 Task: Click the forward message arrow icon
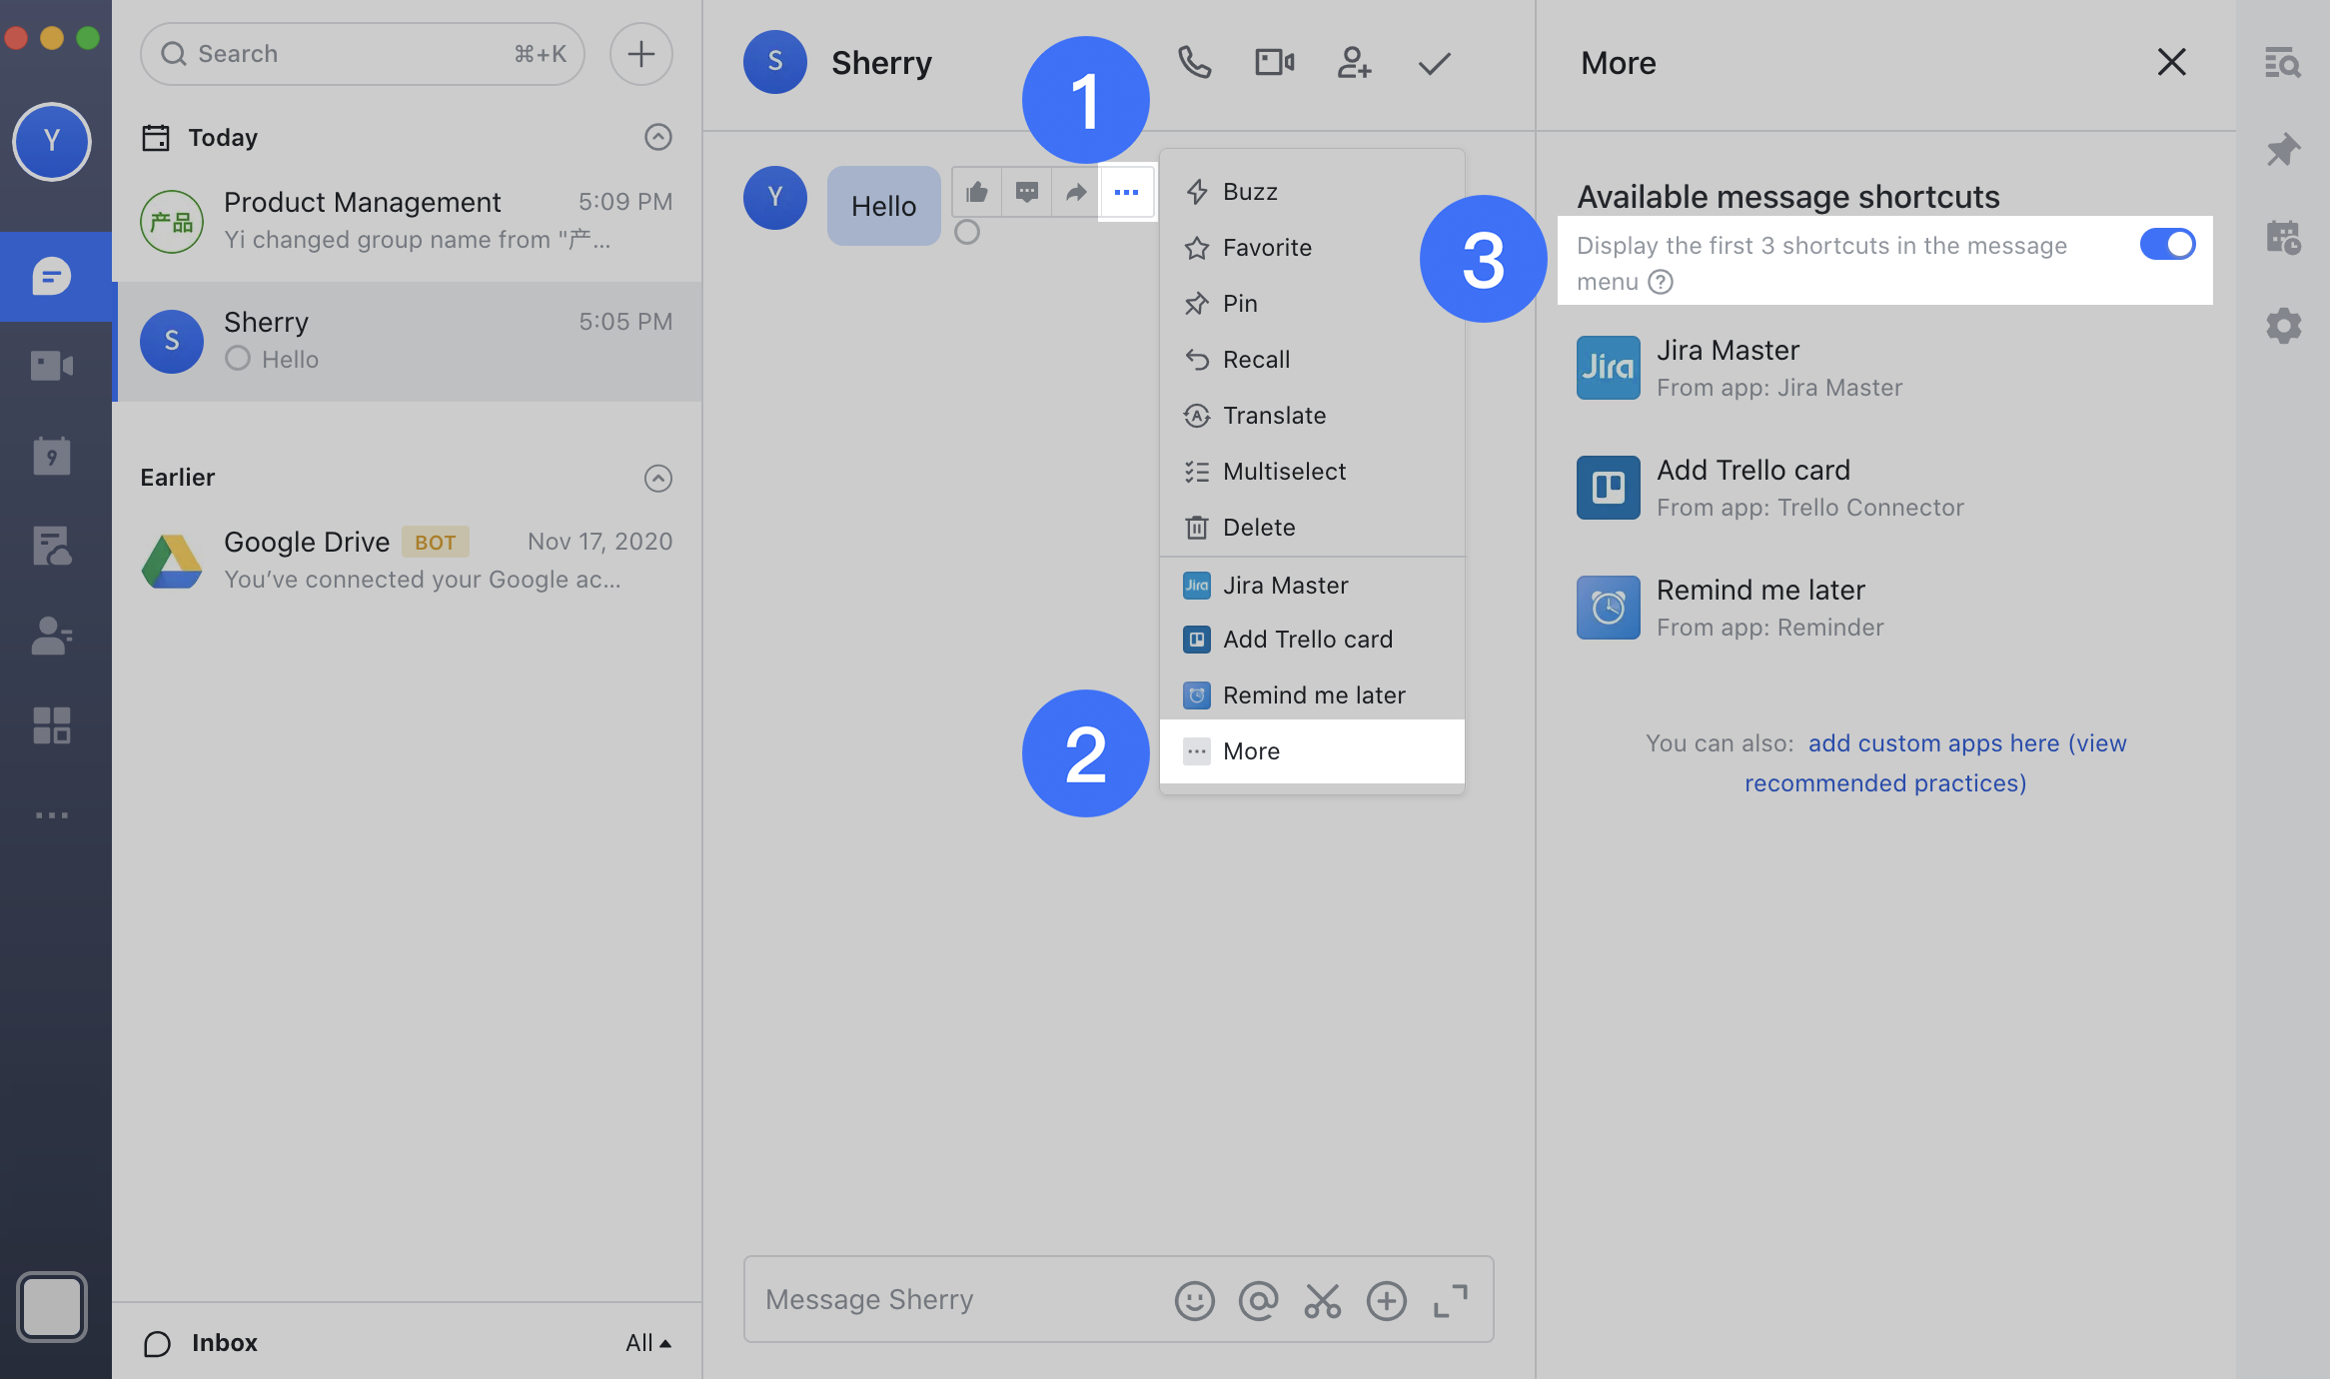pos(1076,192)
